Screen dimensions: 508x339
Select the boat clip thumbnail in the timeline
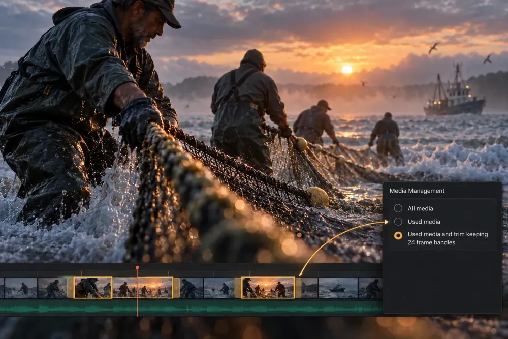point(338,288)
